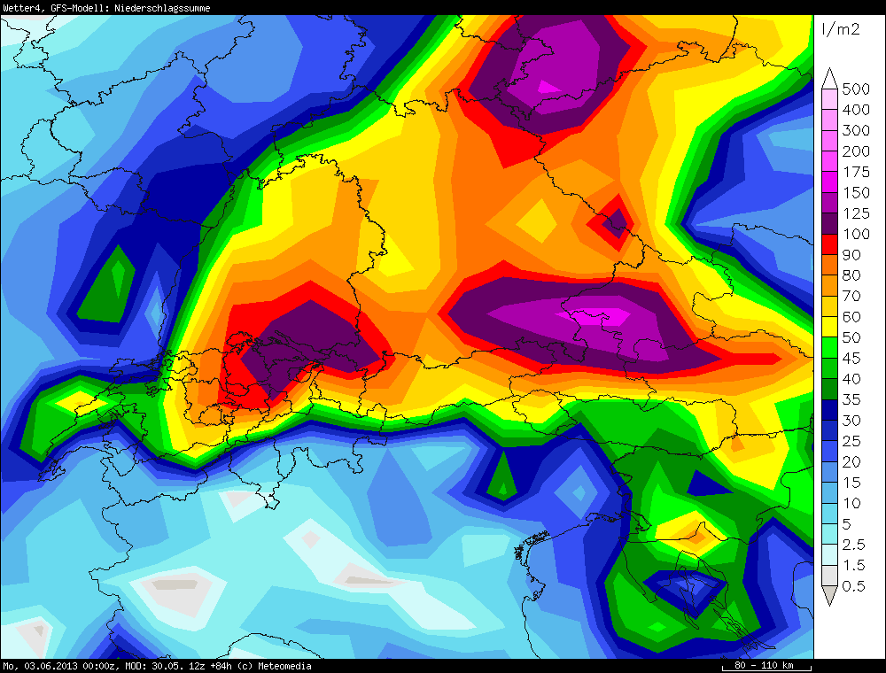Click the legend value '300'
Viewport: 886px width, 673px height.
856,130
